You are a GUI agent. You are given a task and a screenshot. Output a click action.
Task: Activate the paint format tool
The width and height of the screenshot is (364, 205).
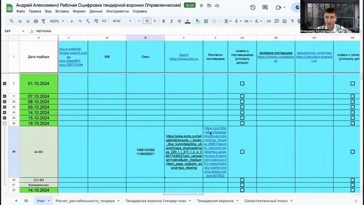tap(43, 21)
